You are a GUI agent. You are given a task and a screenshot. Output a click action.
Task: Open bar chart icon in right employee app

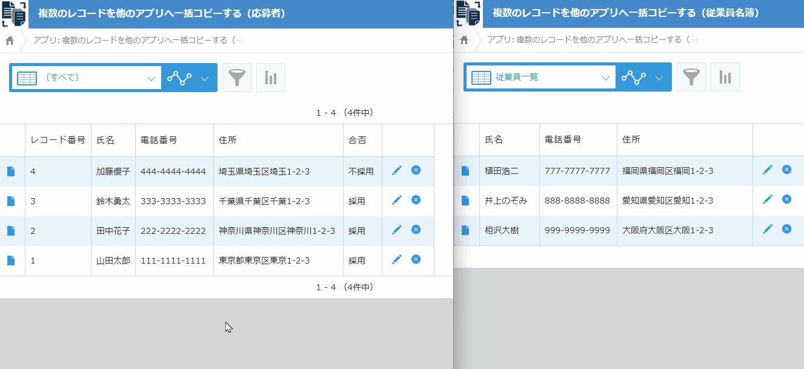click(725, 78)
